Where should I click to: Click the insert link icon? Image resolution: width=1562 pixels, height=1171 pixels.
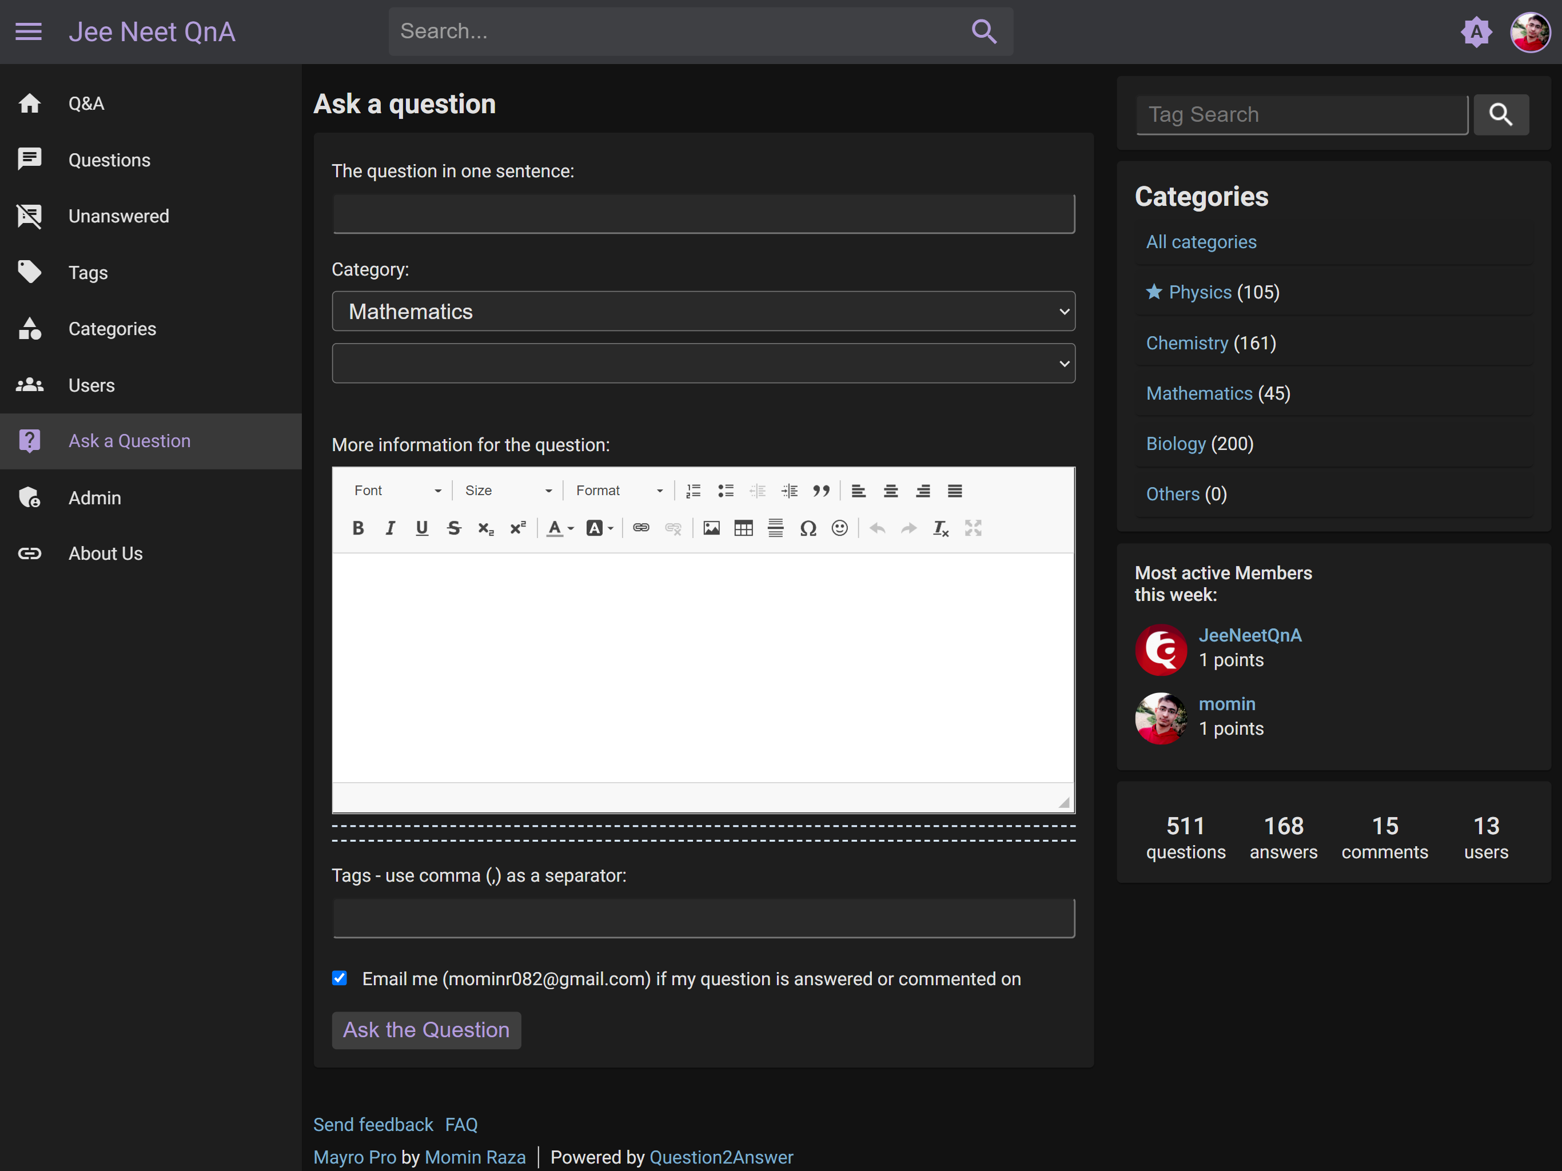point(640,528)
